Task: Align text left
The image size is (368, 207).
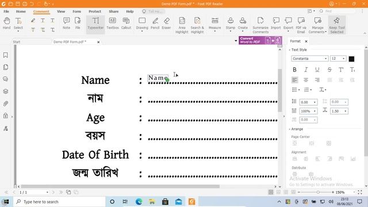Action: [x=294, y=80]
